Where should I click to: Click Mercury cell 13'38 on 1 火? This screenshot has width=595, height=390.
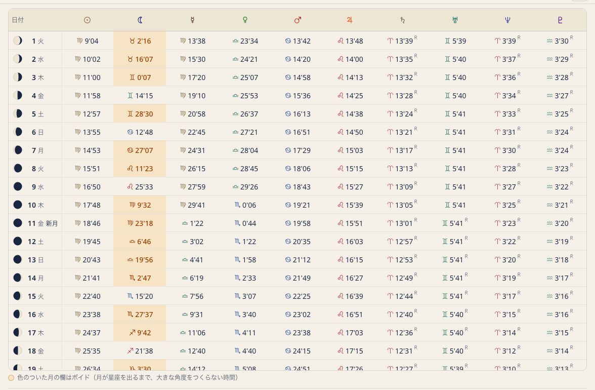pos(192,41)
